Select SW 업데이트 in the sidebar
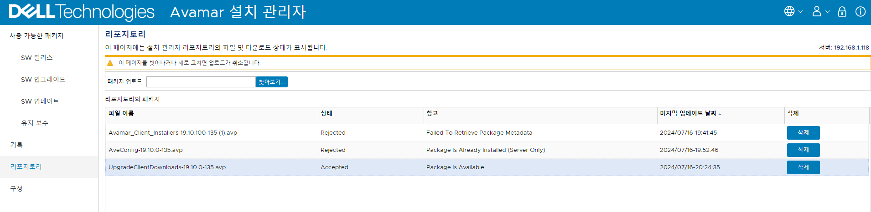 point(40,101)
